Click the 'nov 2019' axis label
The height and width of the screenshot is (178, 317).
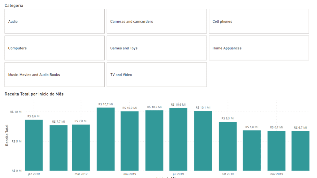[276, 174]
